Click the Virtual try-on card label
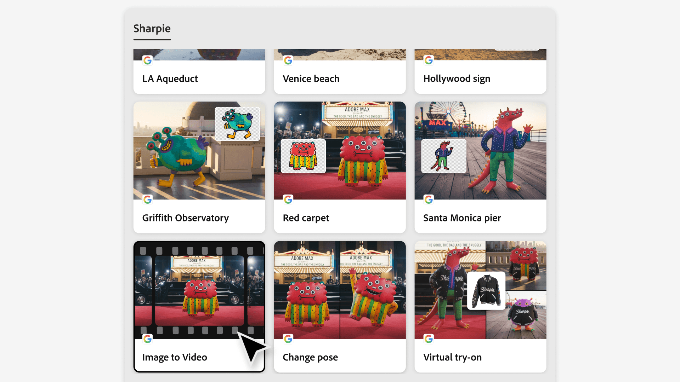The height and width of the screenshot is (382, 680). coord(452,357)
